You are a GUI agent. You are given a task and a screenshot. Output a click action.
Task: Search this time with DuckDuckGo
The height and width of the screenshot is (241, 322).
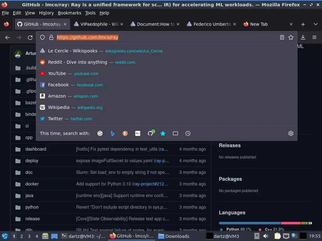click(x=125, y=133)
